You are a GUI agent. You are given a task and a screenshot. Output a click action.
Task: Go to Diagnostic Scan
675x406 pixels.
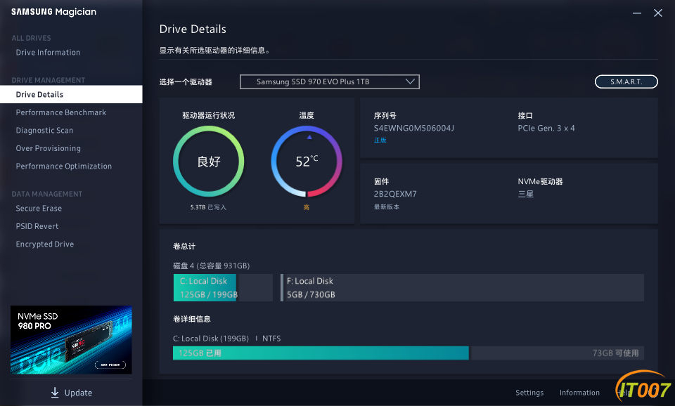pyautogui.click(x=44, y=131)
